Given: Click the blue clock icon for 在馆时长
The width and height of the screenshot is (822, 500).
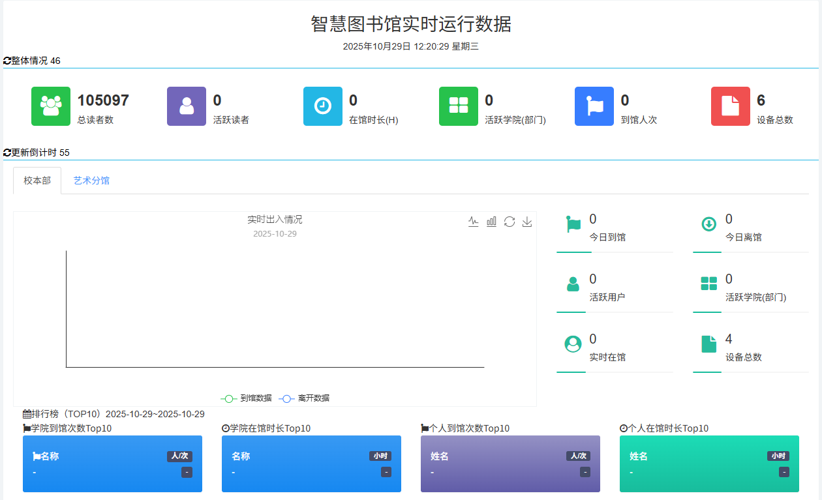Looking at the screenshot, I should click(x=322, y=106).
